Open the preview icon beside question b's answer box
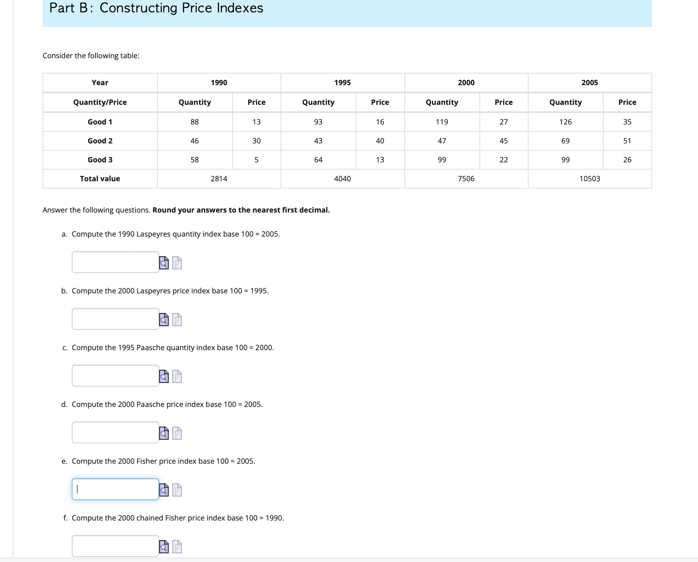The image size is (698, 562). [x=164, y=320]
